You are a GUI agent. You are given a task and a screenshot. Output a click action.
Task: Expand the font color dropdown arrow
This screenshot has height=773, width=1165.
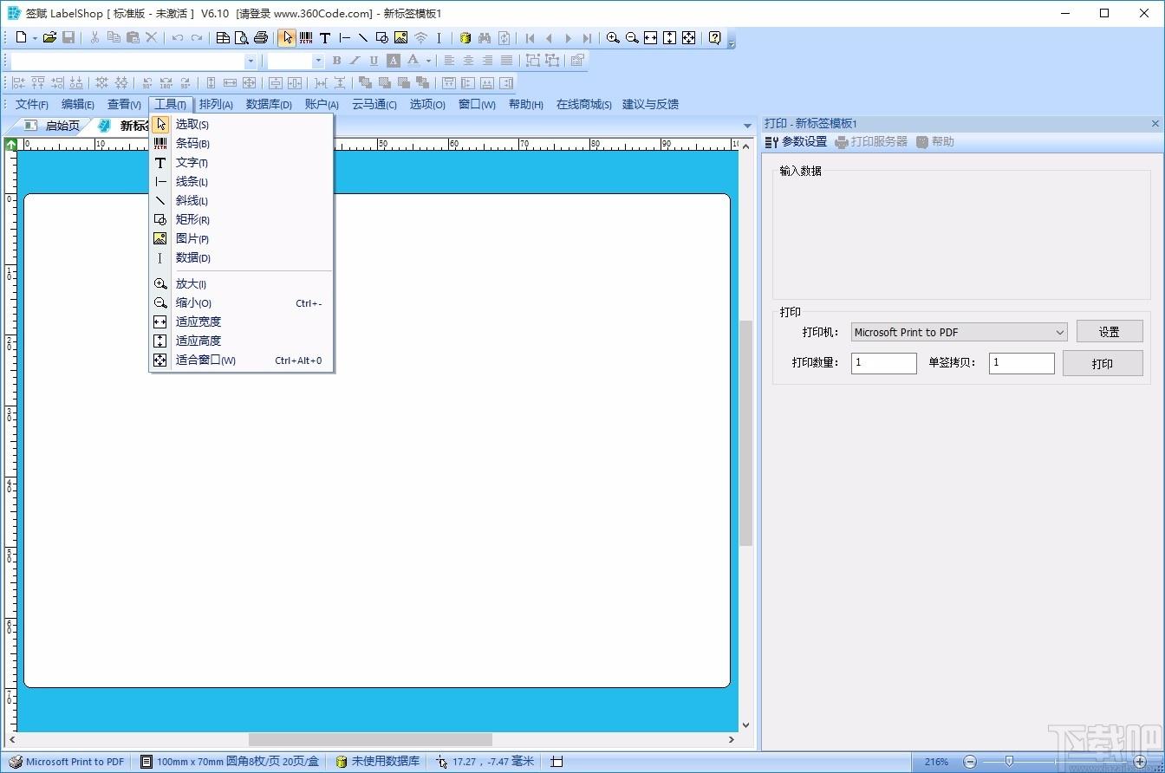click(x=428, y=61)
